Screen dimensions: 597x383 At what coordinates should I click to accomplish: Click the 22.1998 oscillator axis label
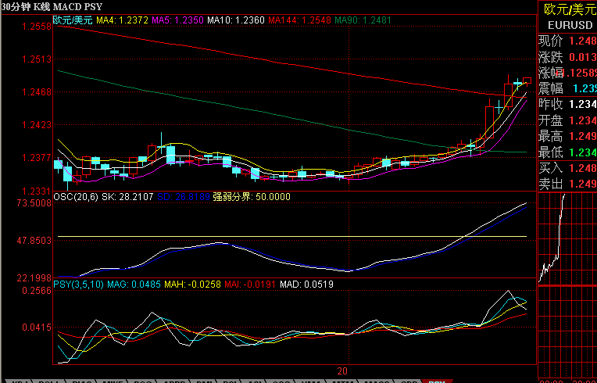click(x=34, y=278)
